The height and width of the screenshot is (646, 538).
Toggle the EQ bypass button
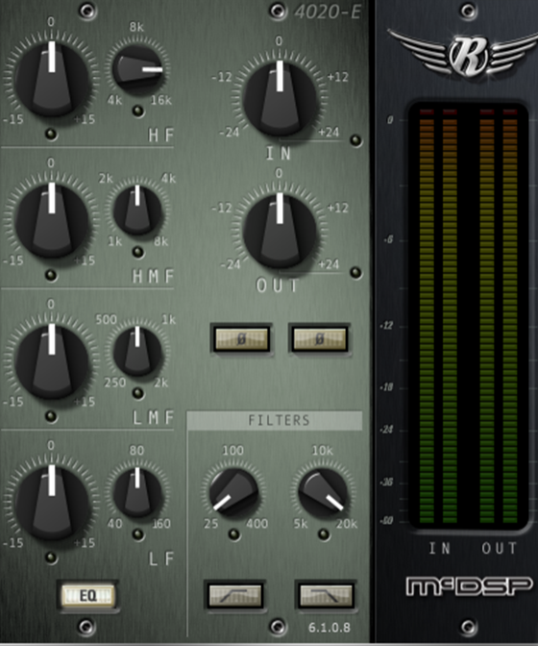pos(87,596)
